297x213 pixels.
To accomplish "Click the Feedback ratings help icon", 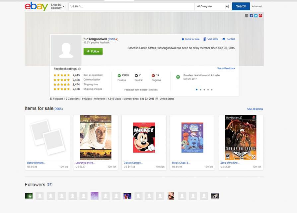I will click(79, 69).
